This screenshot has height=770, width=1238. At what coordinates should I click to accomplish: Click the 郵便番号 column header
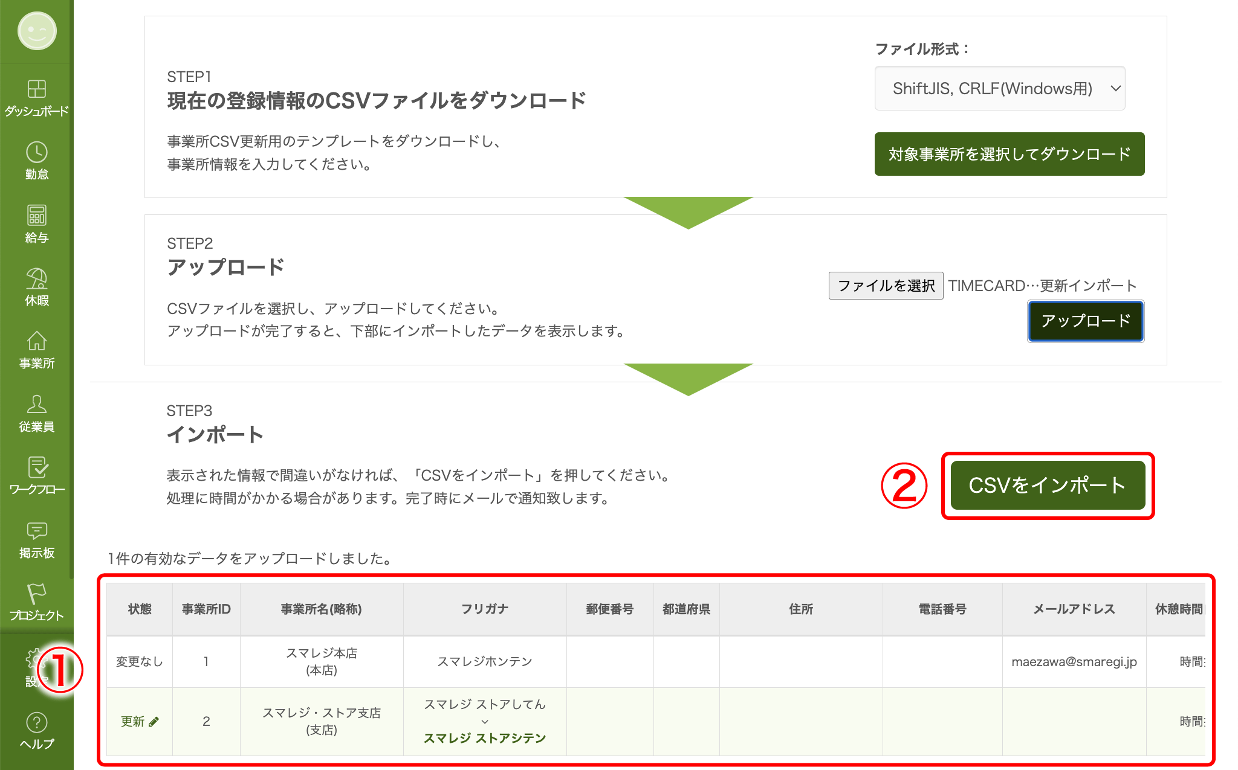(x=610, y=609)
